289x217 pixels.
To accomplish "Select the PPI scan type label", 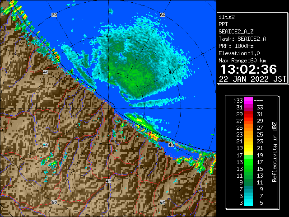I will pyautogui.click(x=223, y=24).
